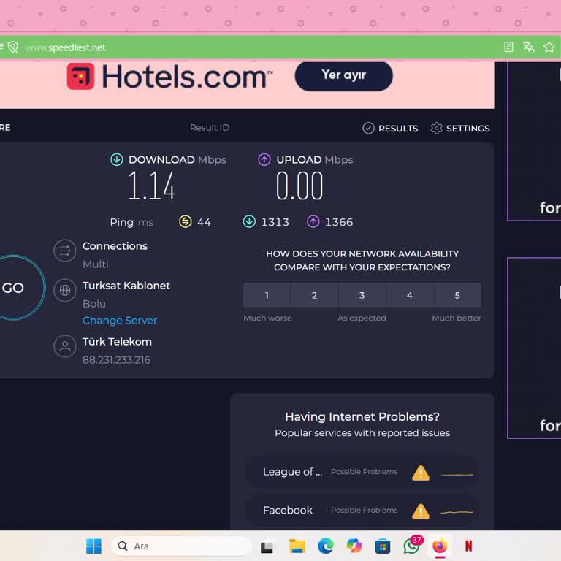
Task: Open the RESULTS menu item
Action: [390, 128]
